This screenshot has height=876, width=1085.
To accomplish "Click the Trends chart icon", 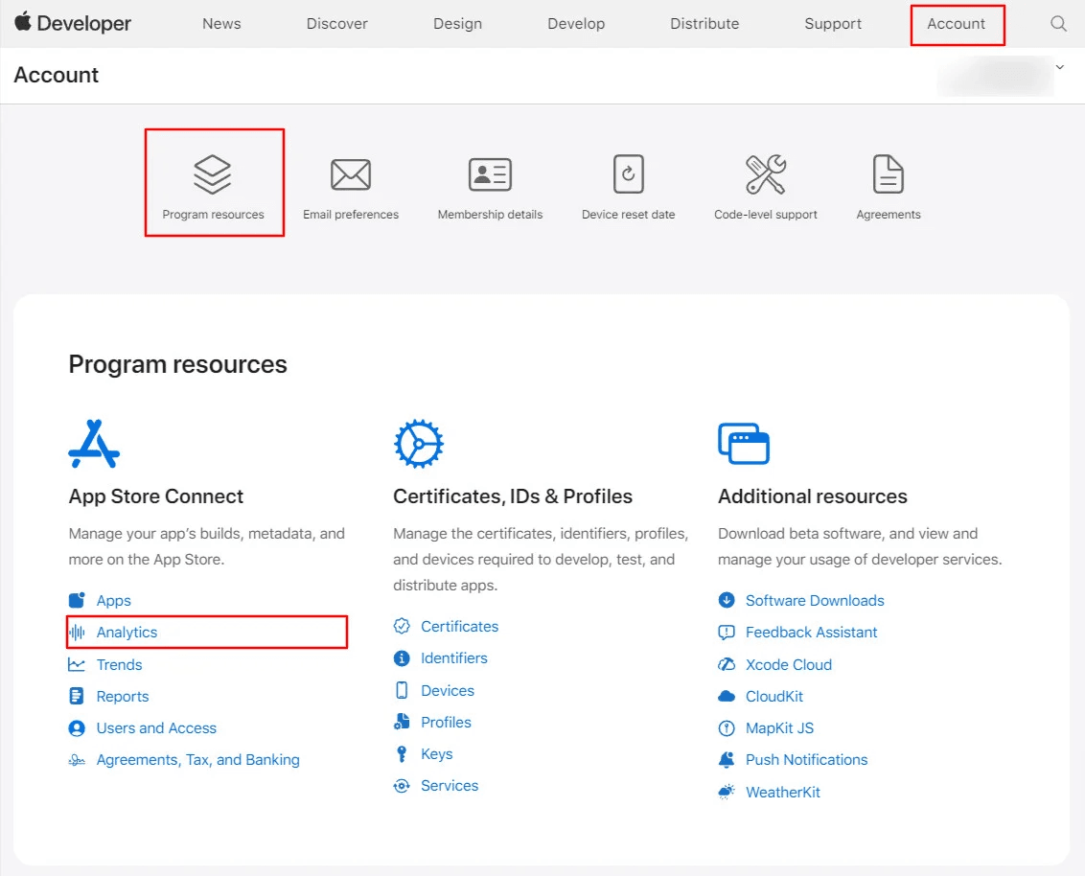I will click(77, 664).
